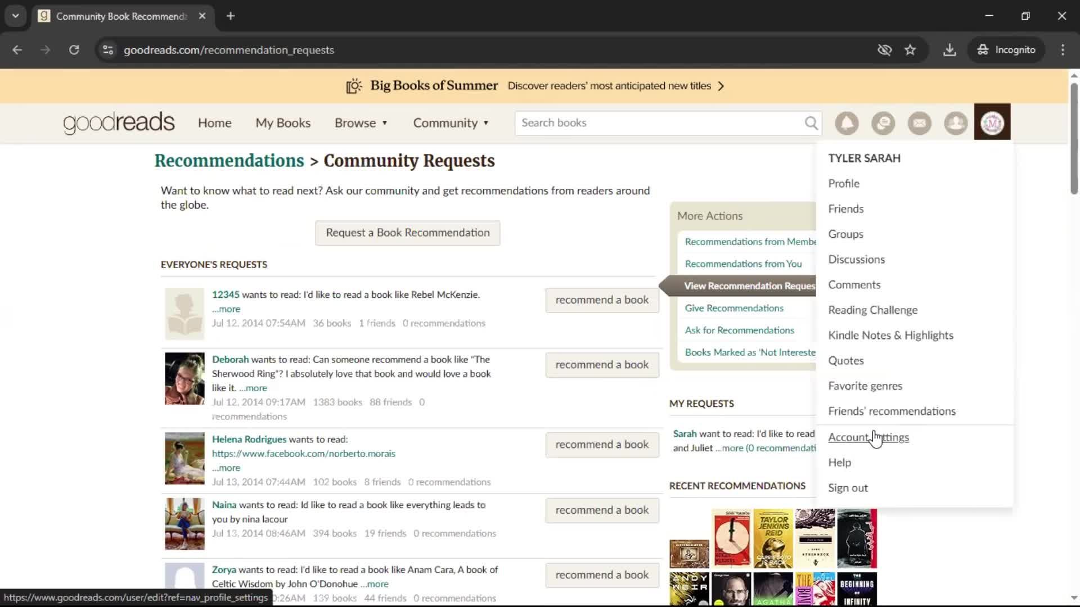Viewport: 1080px width, 607px height.
Task: Open Favorite genres from menu
Action: 865,386
